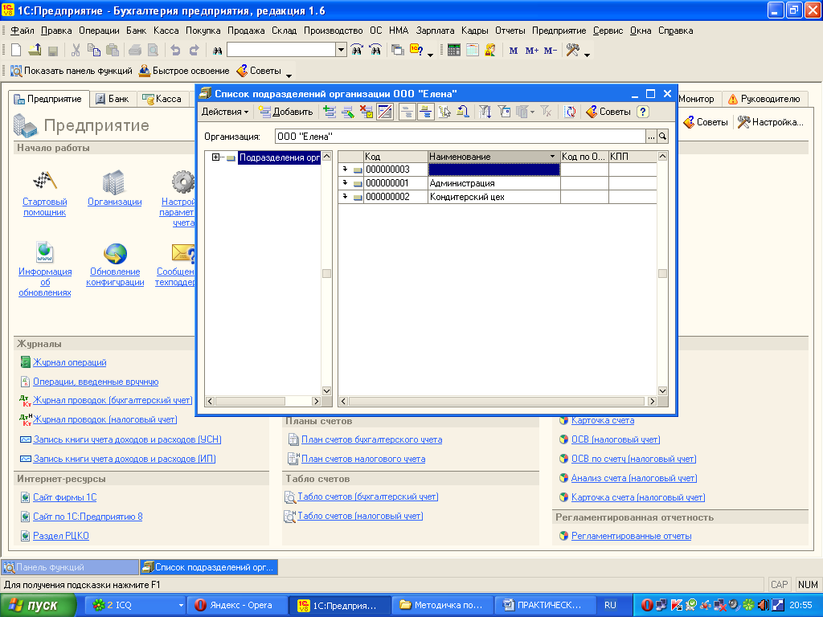Click the magnifier open button in Организация field
This screenshot has height=617, width=823.
click(662, 137)
